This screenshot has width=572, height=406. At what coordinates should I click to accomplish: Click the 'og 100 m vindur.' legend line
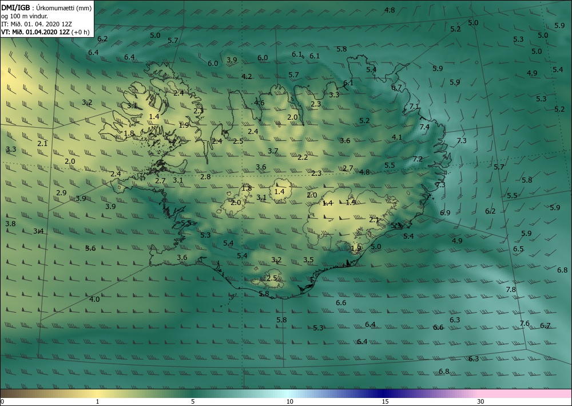25,16
